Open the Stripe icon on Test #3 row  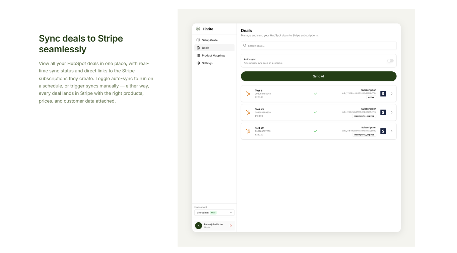(x=383, y=113)
